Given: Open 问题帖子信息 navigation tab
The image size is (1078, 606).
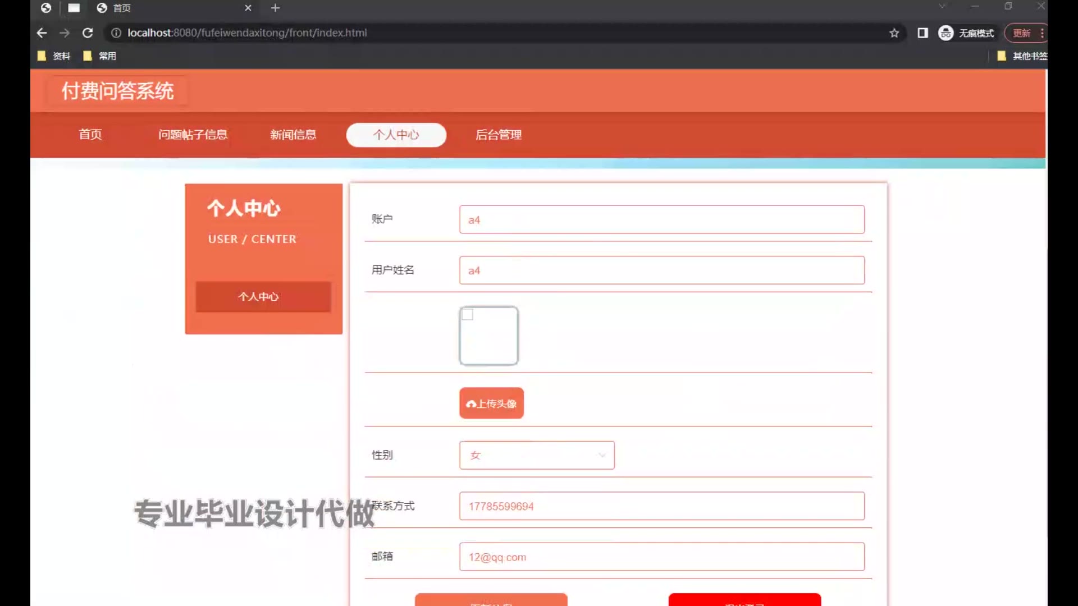Looking at the screenshot, I should [x=193, y=135].
